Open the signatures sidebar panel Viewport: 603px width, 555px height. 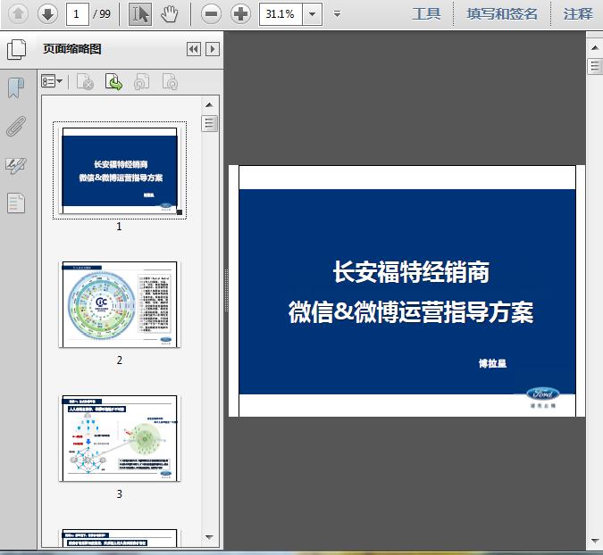[16, 165]
